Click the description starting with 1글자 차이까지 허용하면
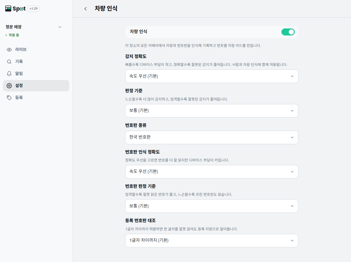Image resolution: width=351 pixels, height=262 pixels. click(x=181, y=229)
